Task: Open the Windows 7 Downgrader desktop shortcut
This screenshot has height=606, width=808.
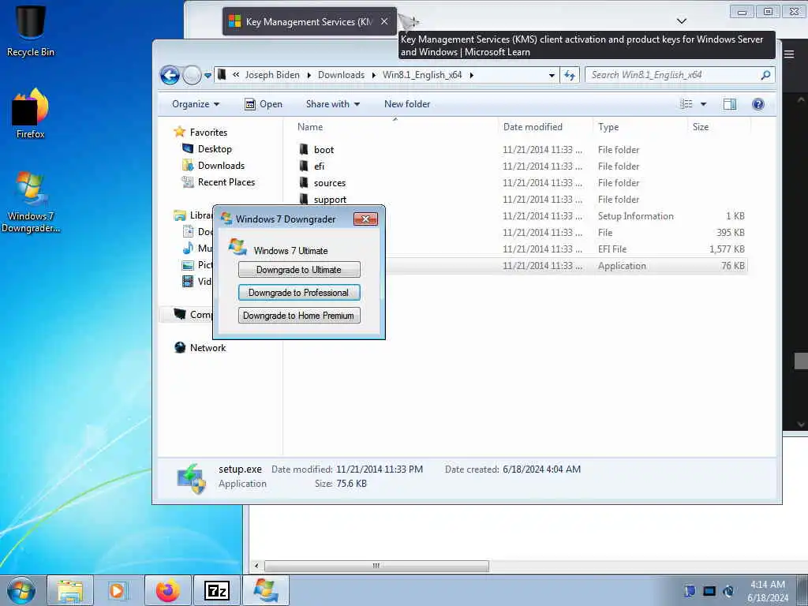Action: tap(31, 202)
